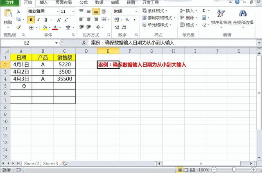The image size is (262, 173).
Task: Align text right
Action: pyautogui.click(x=96, y=19)
